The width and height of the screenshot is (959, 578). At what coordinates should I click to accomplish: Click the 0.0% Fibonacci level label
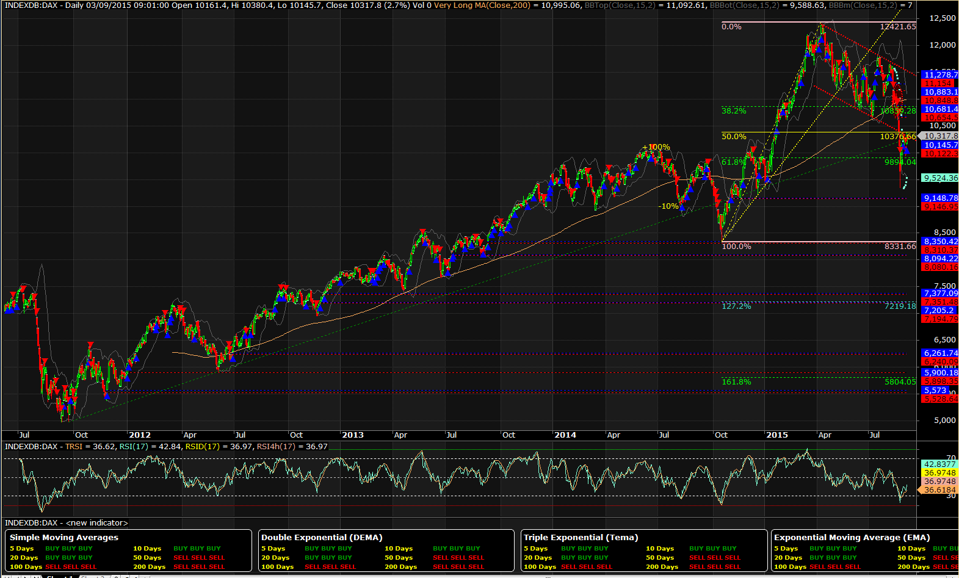coord(731,27)
